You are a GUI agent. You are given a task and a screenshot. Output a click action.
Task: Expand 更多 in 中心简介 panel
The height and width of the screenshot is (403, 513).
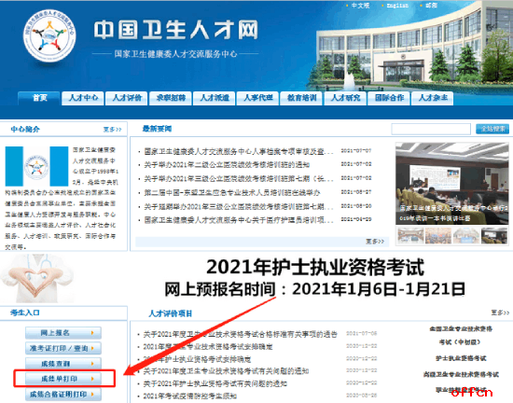point(112,130)
